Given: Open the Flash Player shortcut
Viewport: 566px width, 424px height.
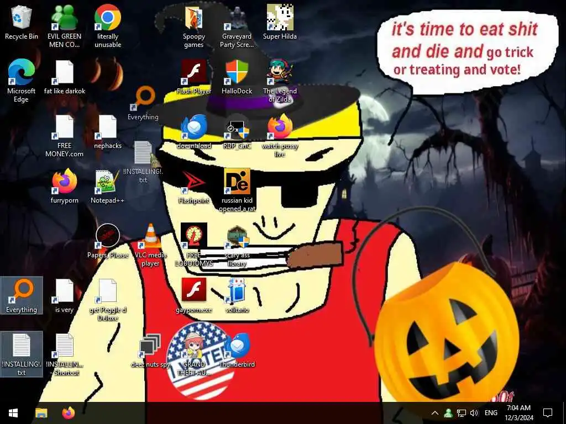Looking at the screenshot, I should pyautogui.click(x=194, y=77).
